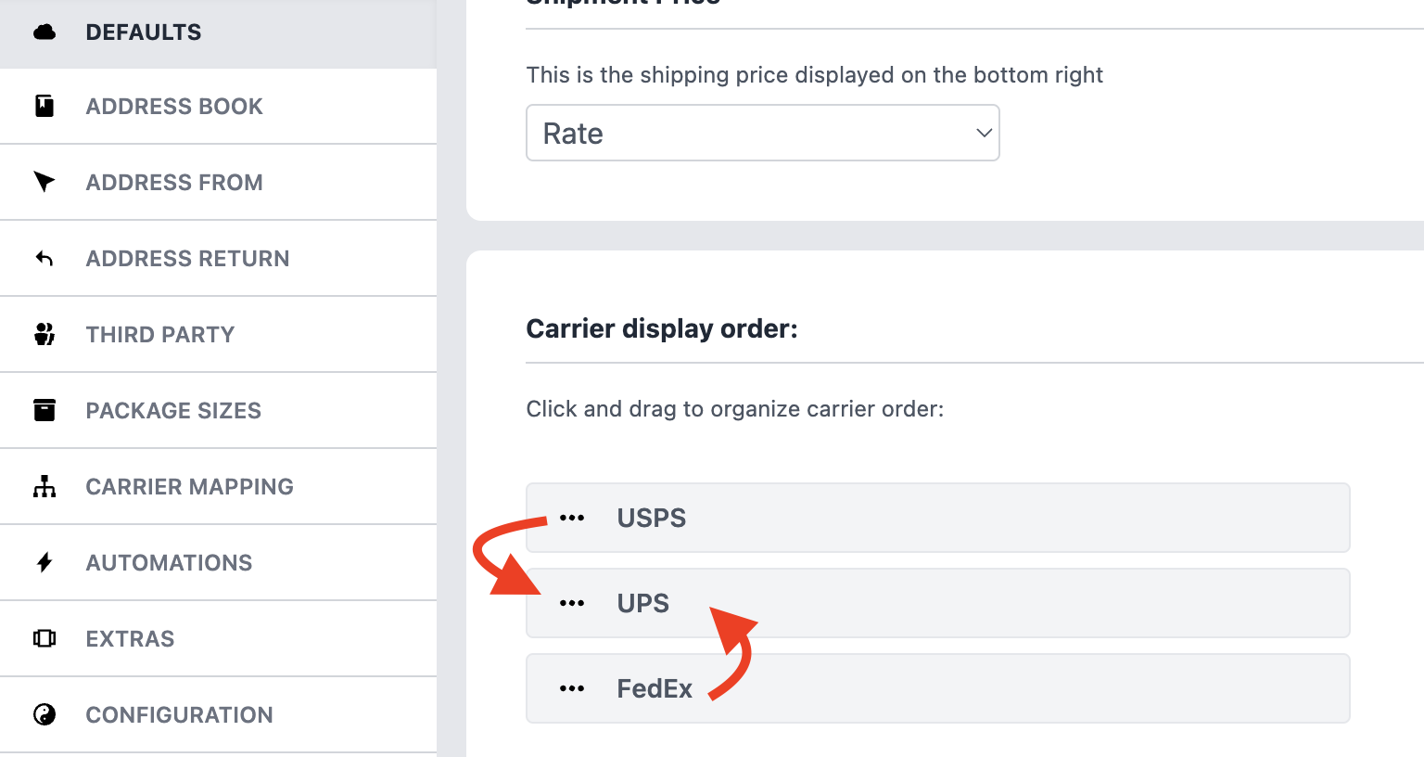Viewport: 1424px width, 757px height.
Task: Click the Address Return reply-arrow icon
Action: point(44,259)
